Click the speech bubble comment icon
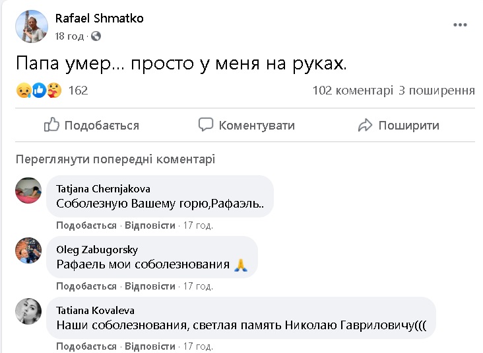This screenshot has width=483, height=353. click(206, 125)
